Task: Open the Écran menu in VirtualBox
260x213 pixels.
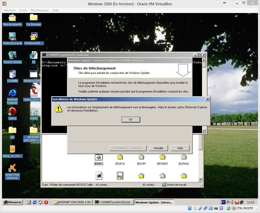Action: [x=23, y=10]
